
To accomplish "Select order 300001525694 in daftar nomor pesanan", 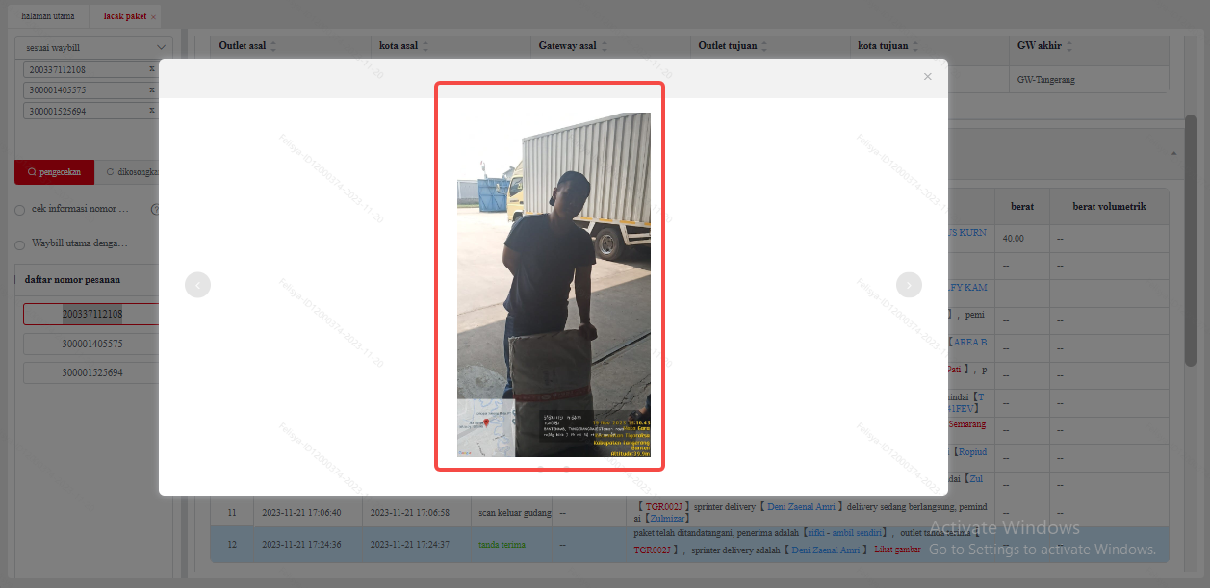I will pos(92,372).
